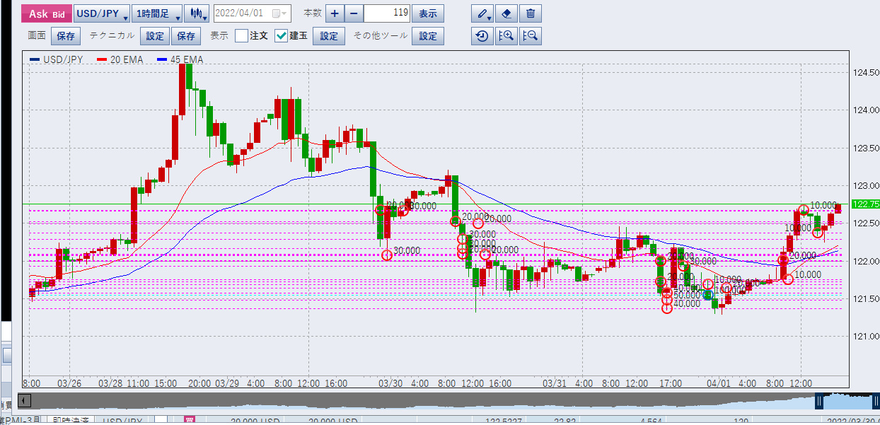Open テクニカル 設定 settings button

click(154, 36)
